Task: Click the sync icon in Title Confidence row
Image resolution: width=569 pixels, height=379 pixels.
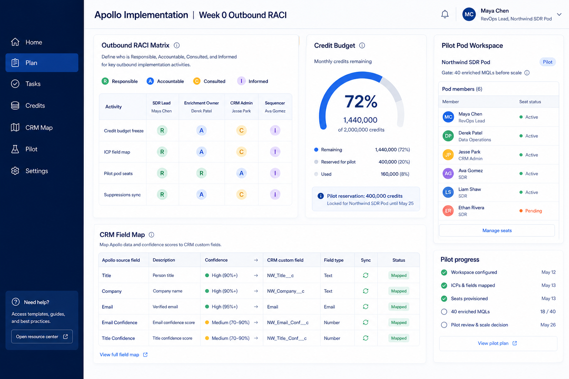Action: (x=366, y=338)
